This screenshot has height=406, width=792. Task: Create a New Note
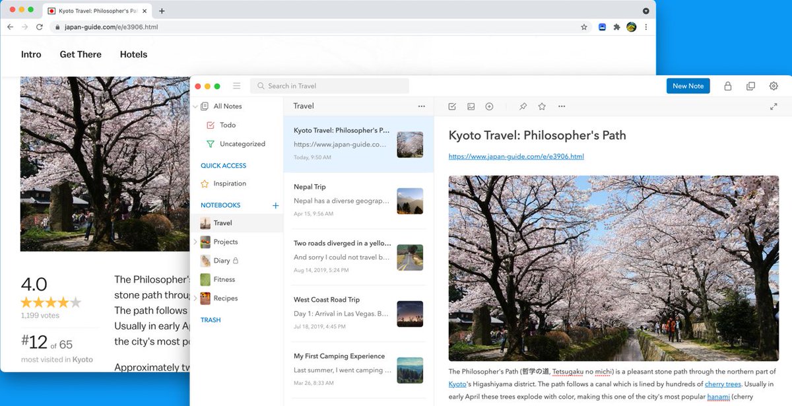[x=688, y=86]
